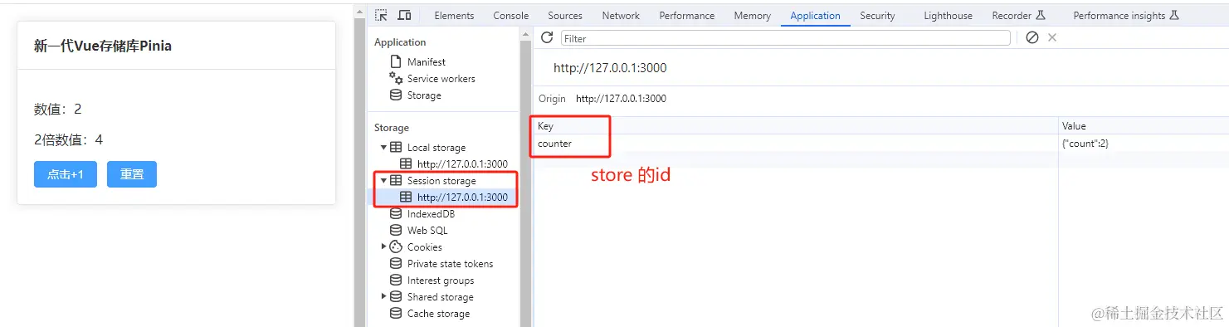Select the IndexedDB tree entry

431,214
